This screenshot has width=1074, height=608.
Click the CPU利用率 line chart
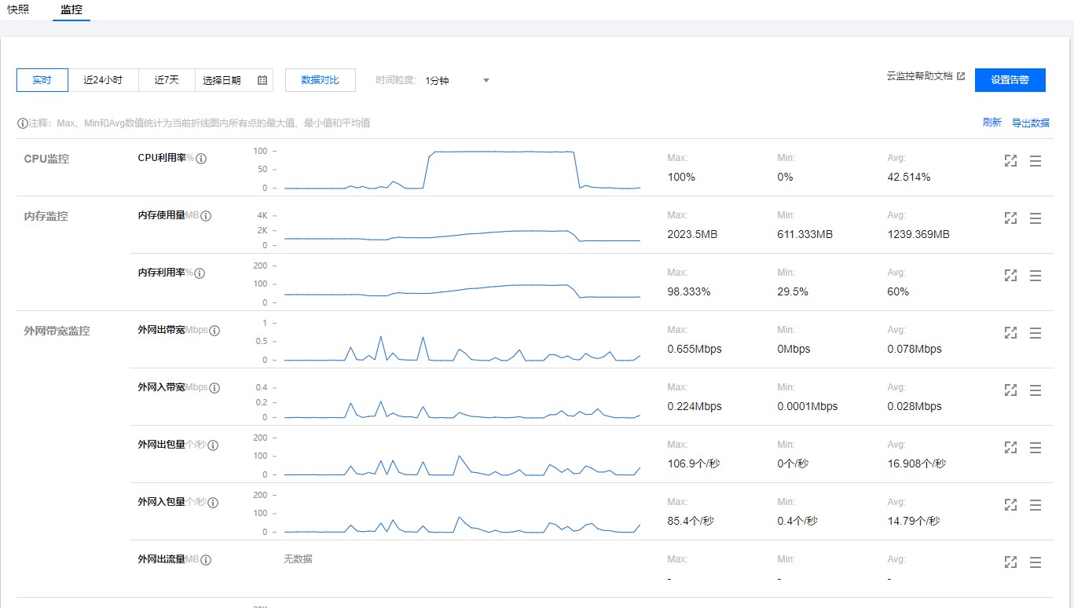click(x=462, y=170)
